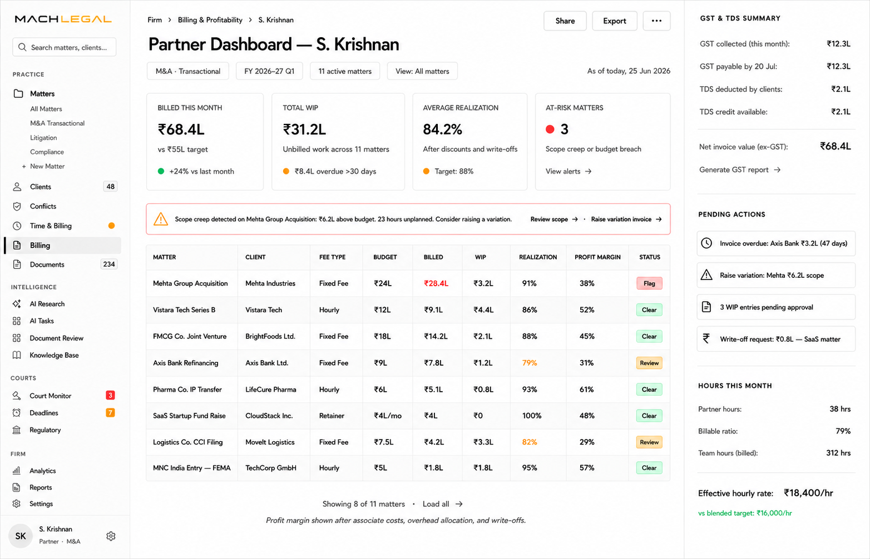
Task: Click Generate GST report link
Action: [740, 170]
